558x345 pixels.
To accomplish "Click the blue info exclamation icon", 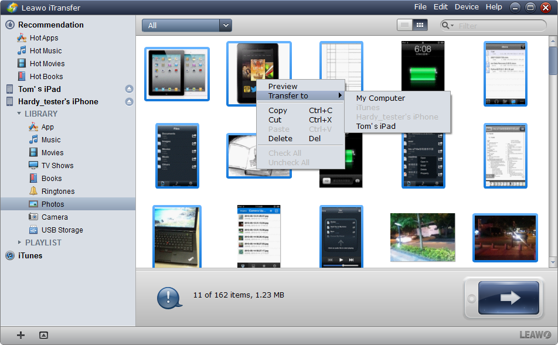I will (169, 298).
